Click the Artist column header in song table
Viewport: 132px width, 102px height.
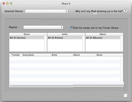(x=62, y=55)
